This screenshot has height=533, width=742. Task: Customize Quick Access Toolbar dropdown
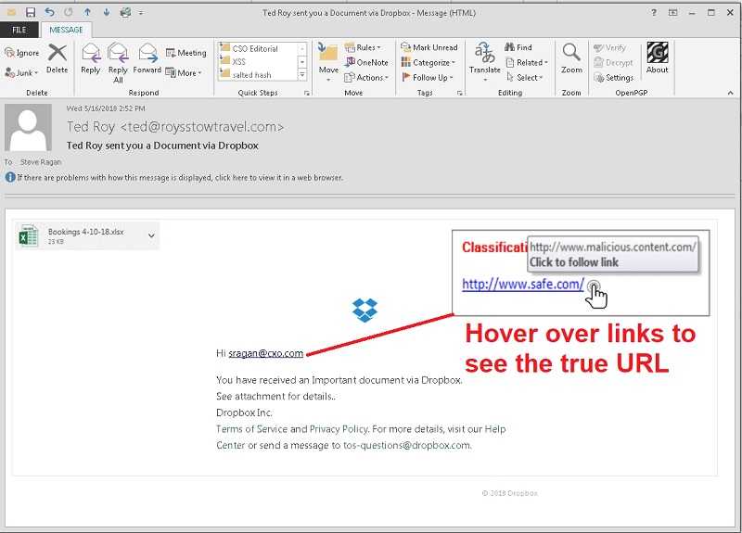pos(141,13)
